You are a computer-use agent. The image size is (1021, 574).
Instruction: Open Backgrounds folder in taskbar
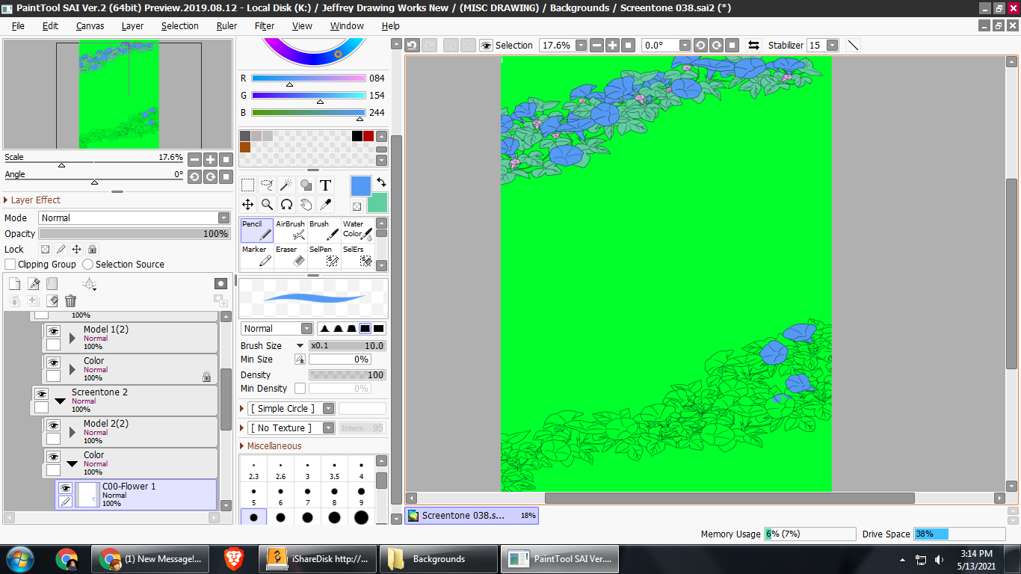click(439, 559)
